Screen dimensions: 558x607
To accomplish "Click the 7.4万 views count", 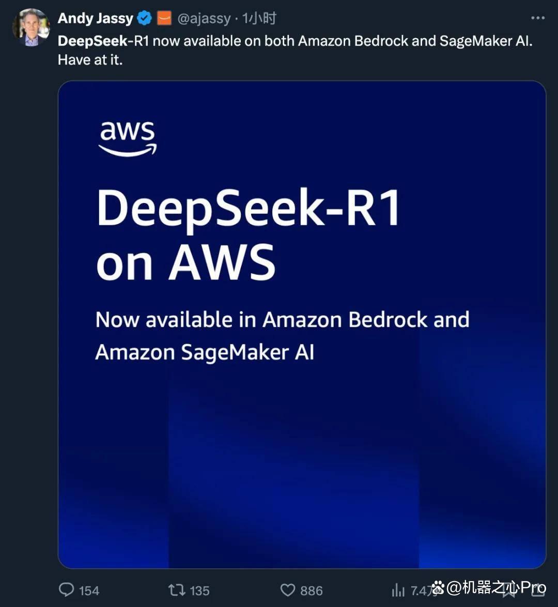I will click(422, 591).
